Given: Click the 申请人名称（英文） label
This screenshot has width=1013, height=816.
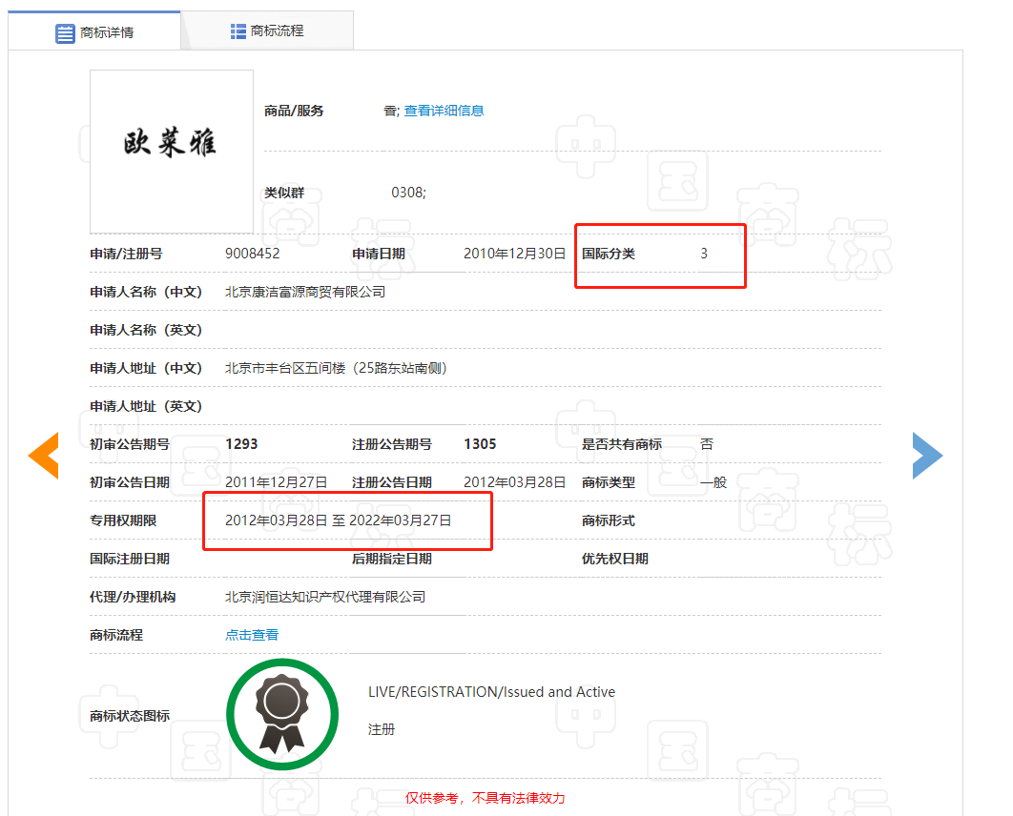Looking at the screenshot, I should (x=146, y=330).
